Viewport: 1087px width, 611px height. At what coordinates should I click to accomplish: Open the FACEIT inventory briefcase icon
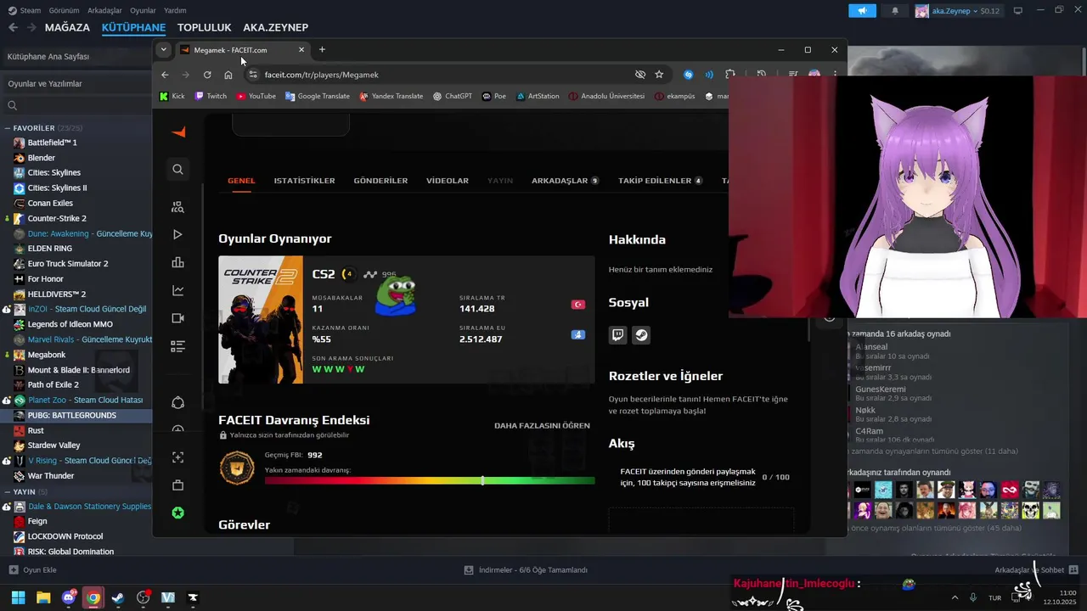click(x=177, y=485)
